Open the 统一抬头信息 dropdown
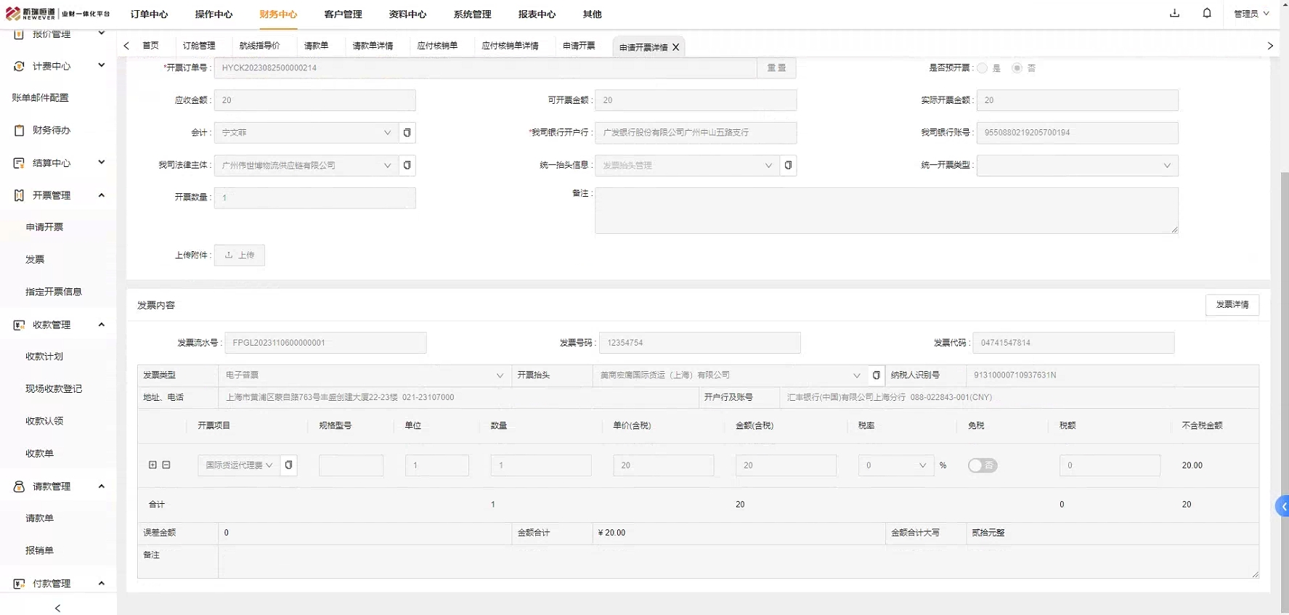The width and height of the screenshot is (1289, 615). click(x=687, y=166)
